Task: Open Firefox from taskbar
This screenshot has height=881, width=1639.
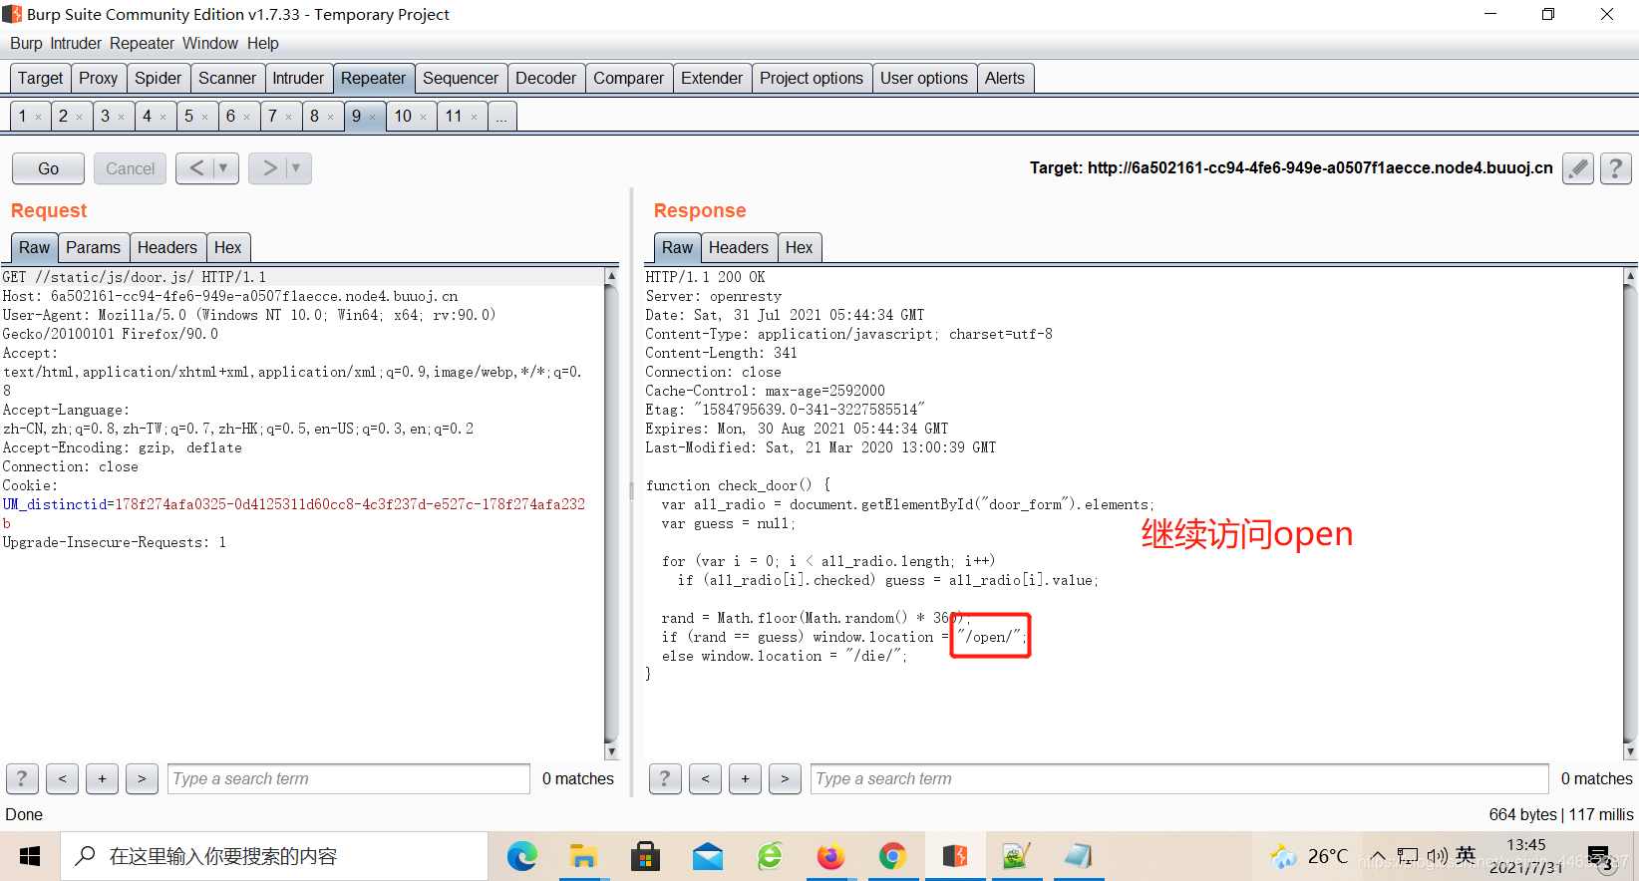Action: point(830,856)
